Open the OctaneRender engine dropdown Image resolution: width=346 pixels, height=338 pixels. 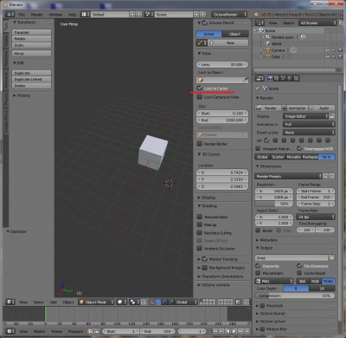pos(229,14)
